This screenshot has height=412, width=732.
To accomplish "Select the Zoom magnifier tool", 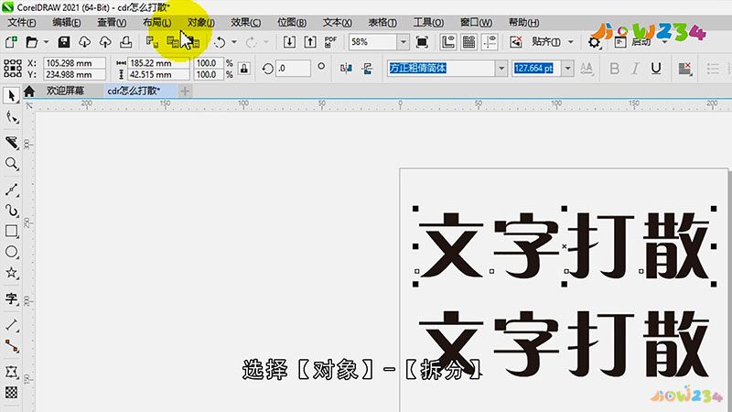I will click(x=12, y=164).
